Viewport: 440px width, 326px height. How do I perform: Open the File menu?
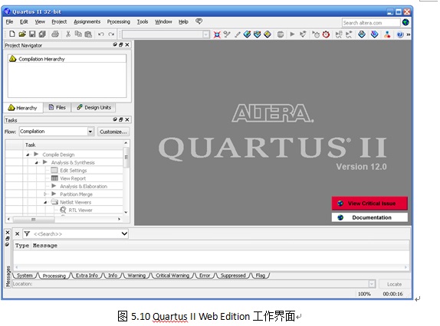coord(9,21)
